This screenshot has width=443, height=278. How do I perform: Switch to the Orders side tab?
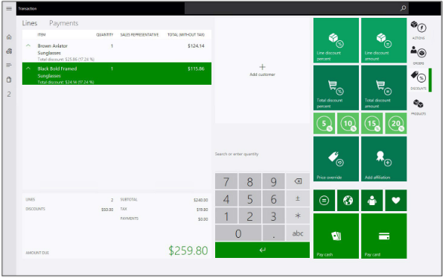[x=418, y=55]
